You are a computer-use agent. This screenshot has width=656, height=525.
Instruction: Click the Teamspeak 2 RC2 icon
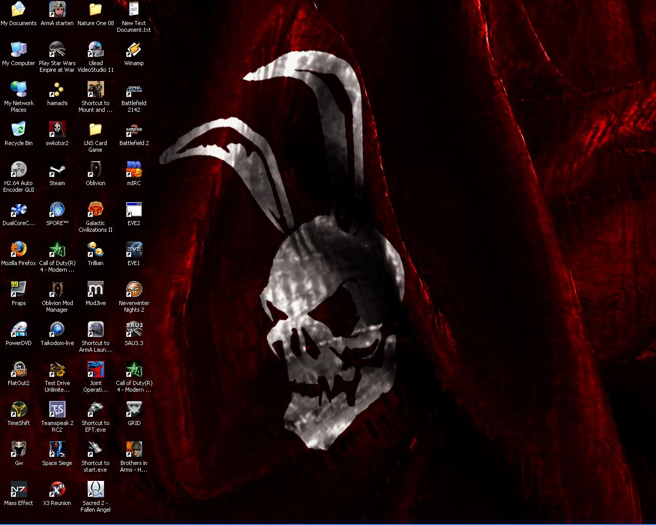pos(57,410)
